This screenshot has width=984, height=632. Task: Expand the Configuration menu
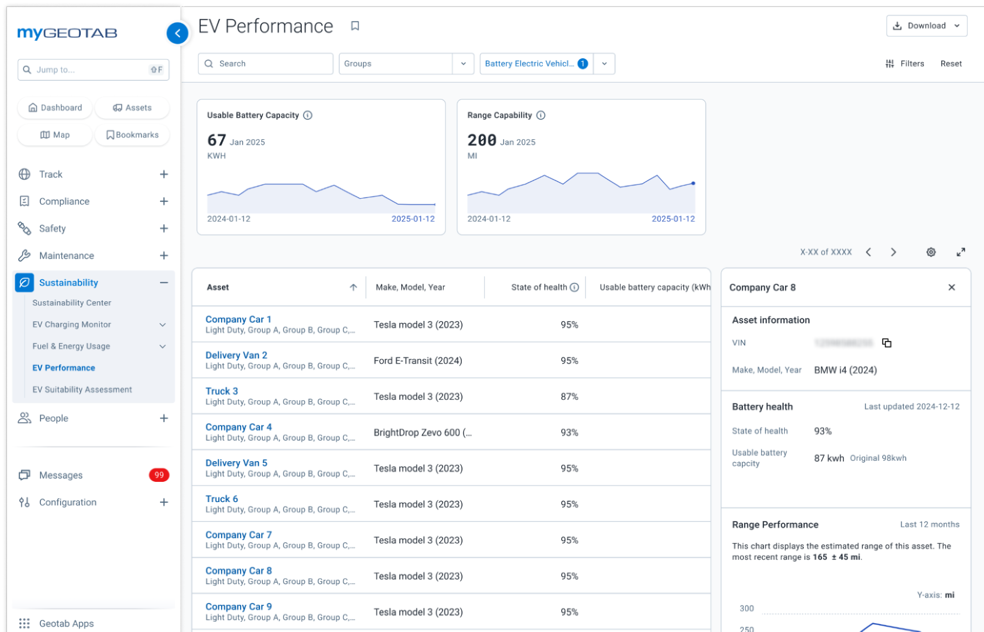(x=164, y=502)
